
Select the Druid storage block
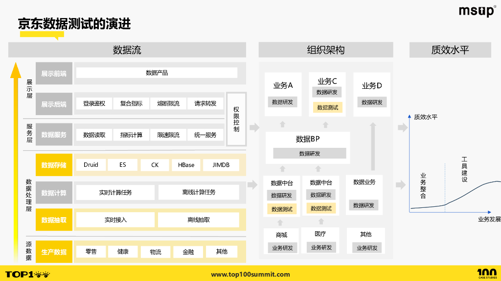[90, 165]
